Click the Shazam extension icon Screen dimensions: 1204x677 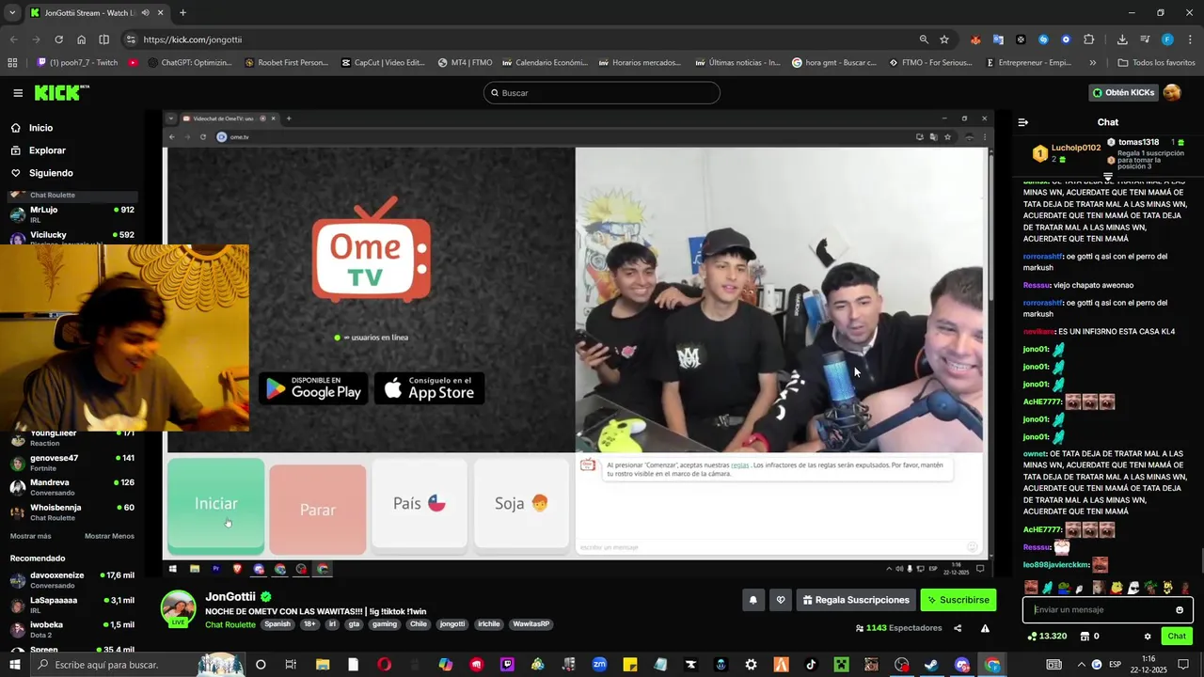pyautogui.click(x=1043, y=39)
